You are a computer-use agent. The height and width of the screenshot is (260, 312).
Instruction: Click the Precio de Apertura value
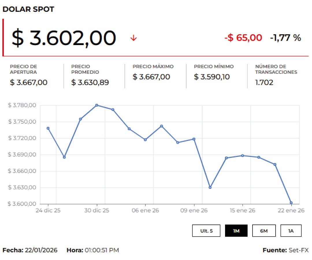pyautogui.click(x=29, y=83)
